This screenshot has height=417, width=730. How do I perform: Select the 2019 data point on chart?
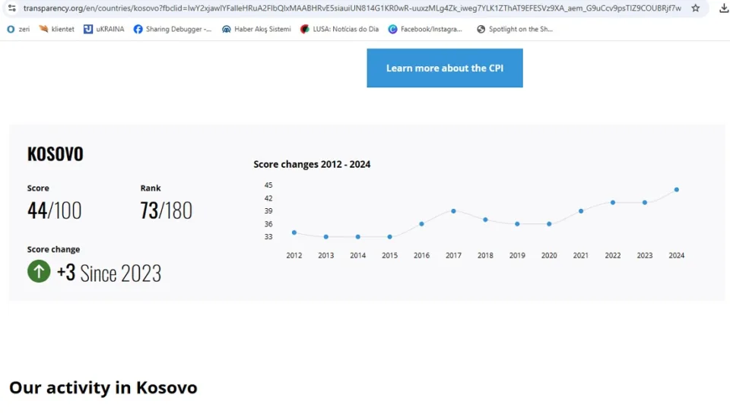(x=517, y=224)
